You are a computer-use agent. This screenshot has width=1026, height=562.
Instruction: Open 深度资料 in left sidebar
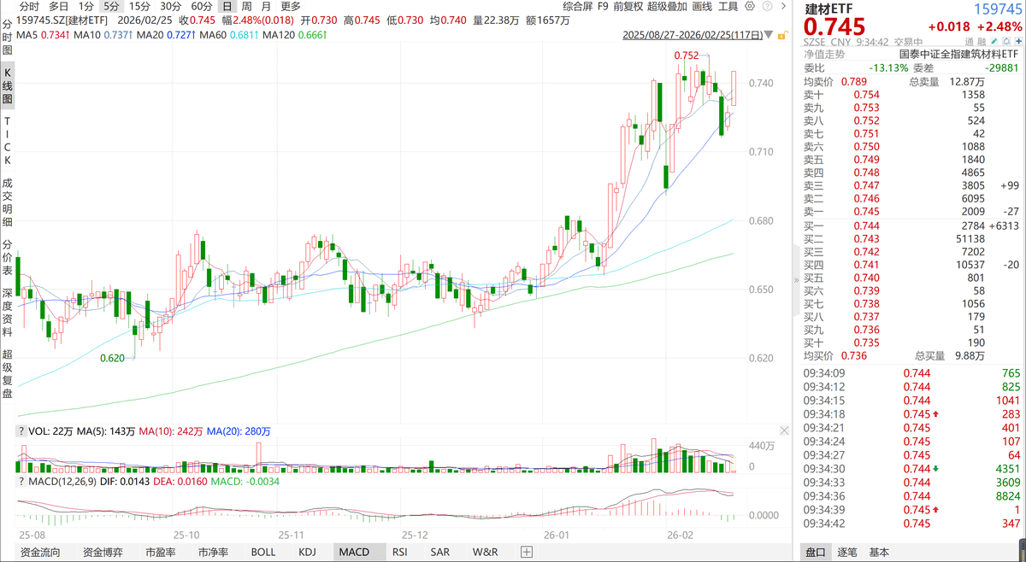pos(8,311)
